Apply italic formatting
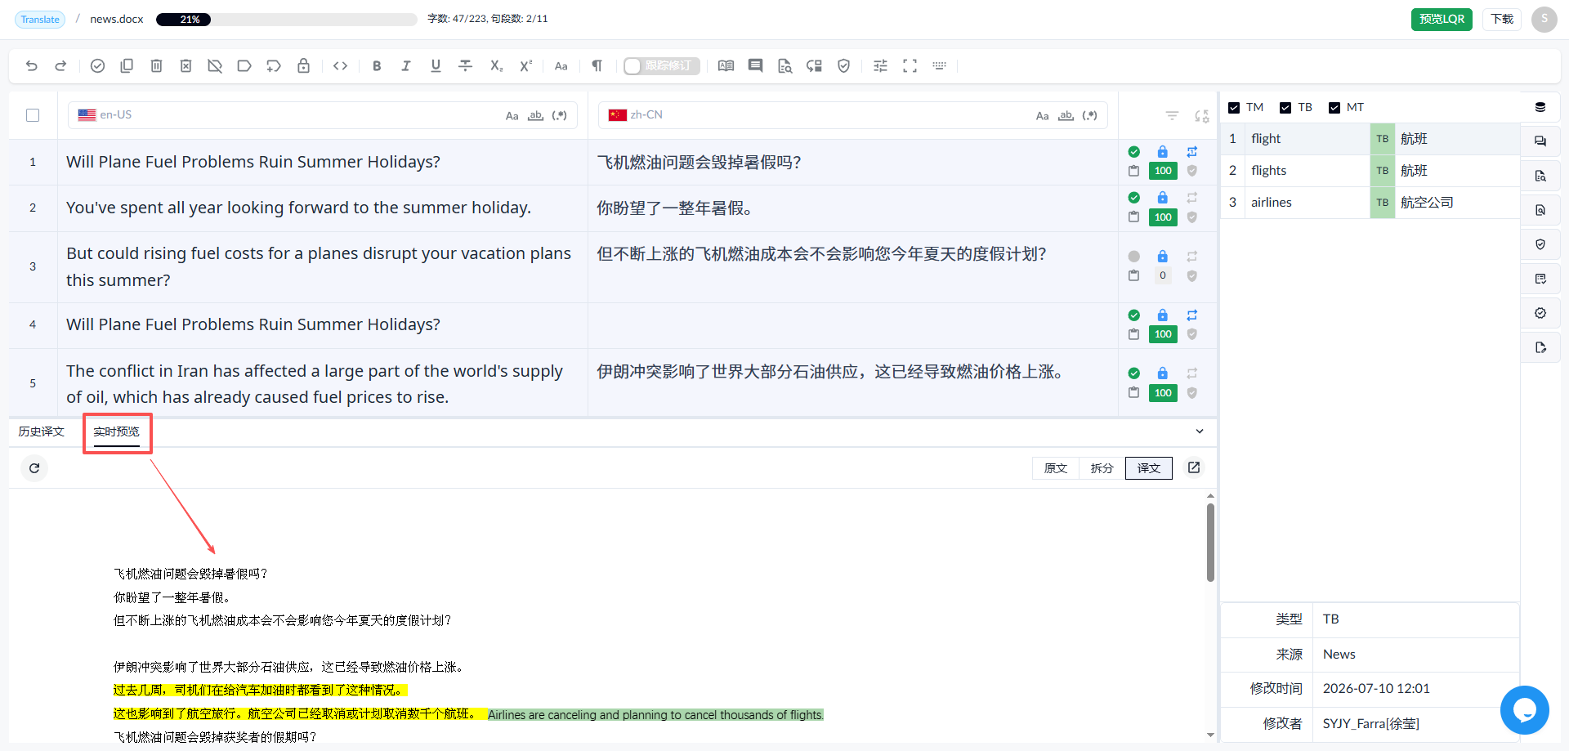 pyautogui.click(x=406, y=66)
